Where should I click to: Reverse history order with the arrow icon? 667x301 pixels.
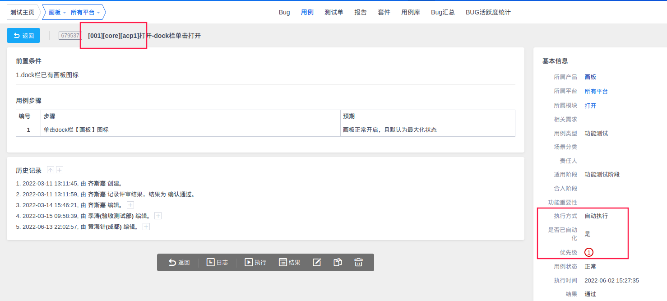click(x=51, y=170)
